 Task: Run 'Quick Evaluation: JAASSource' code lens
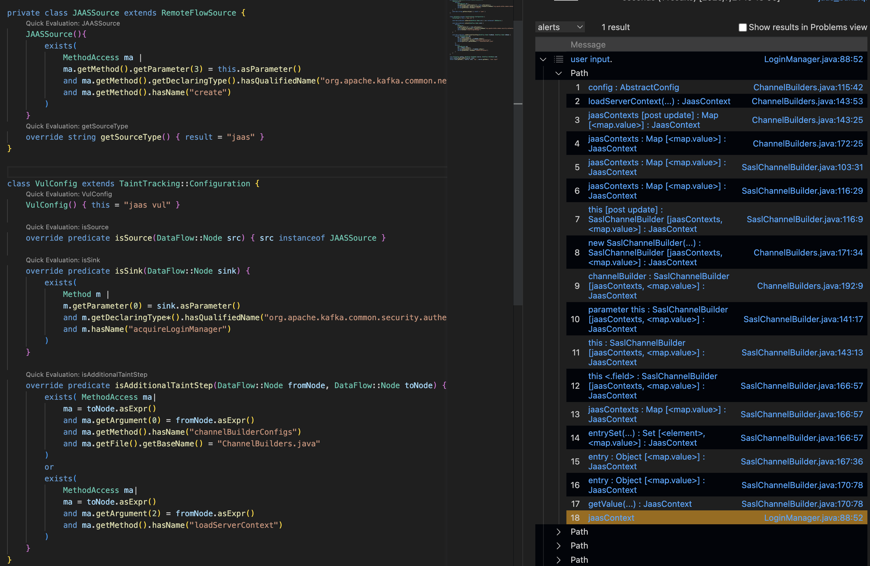pos(73,23)
